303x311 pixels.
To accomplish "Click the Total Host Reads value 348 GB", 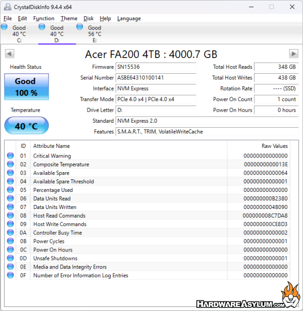I will (x=276, y=67).
